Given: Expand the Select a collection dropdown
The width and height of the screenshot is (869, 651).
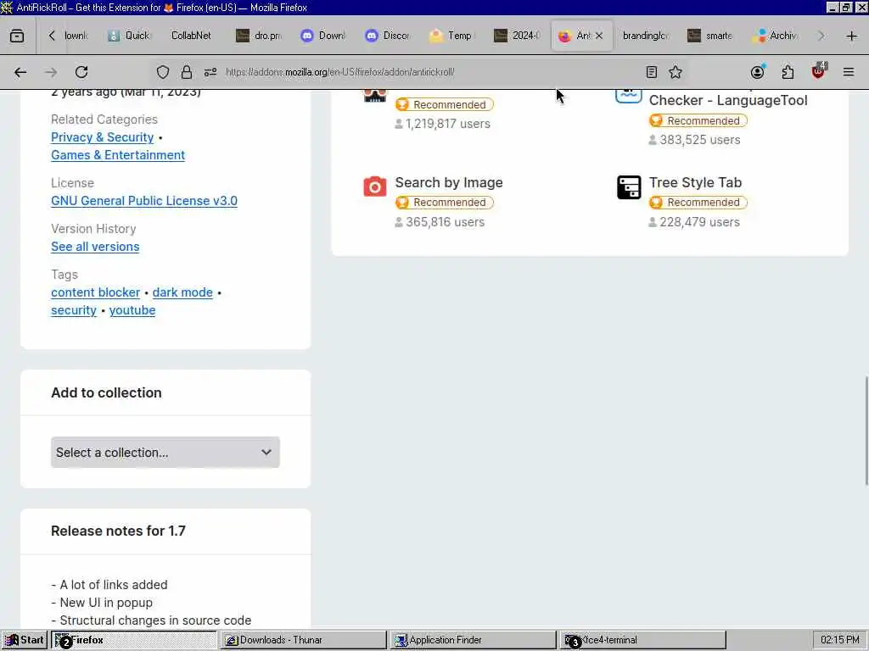Looking at the screenshot, I should (x=165, y=453).
